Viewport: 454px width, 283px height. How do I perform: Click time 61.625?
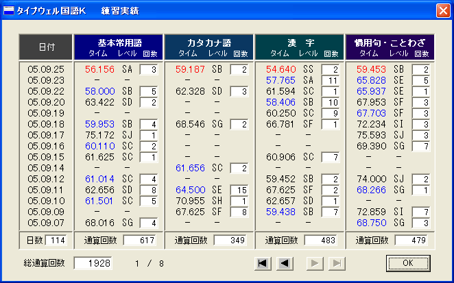coord(99,157)
